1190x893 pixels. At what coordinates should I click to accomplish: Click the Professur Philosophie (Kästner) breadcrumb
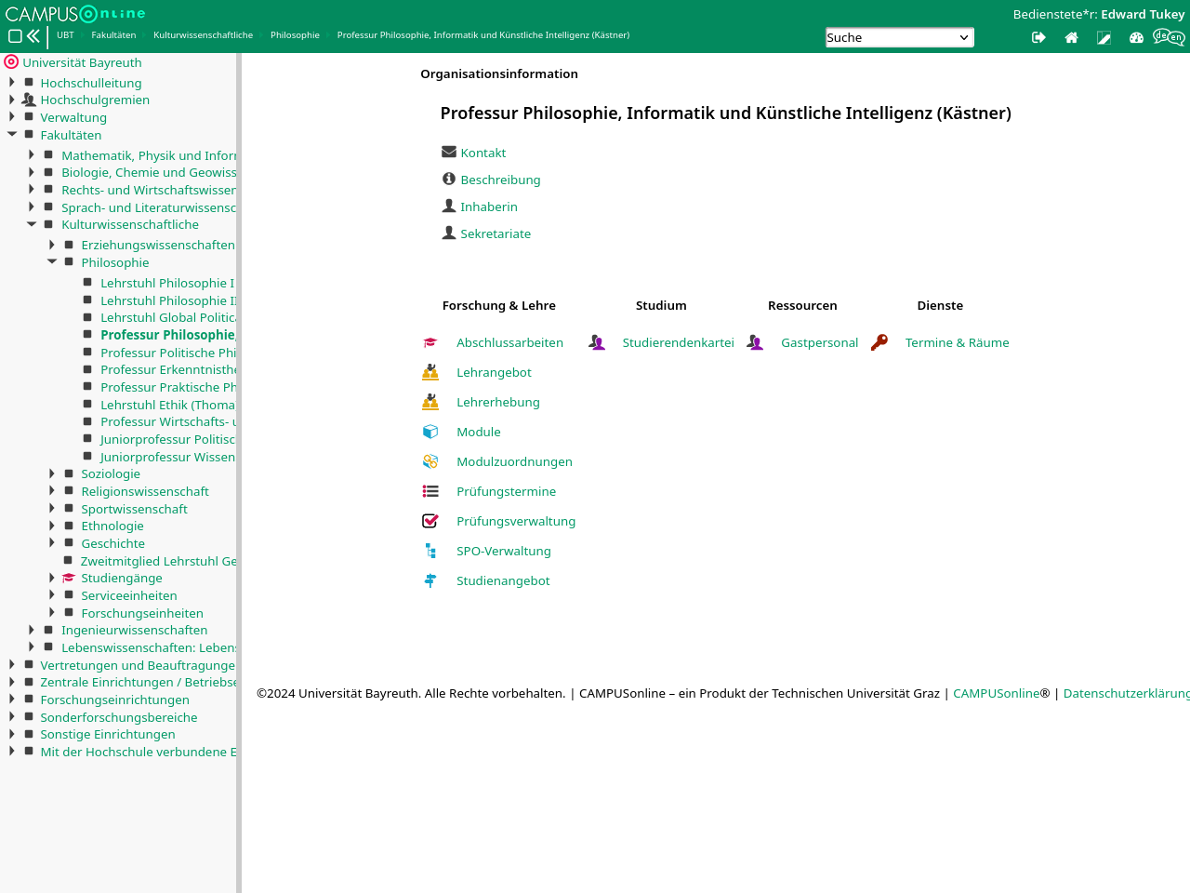(x=483, y=35)
